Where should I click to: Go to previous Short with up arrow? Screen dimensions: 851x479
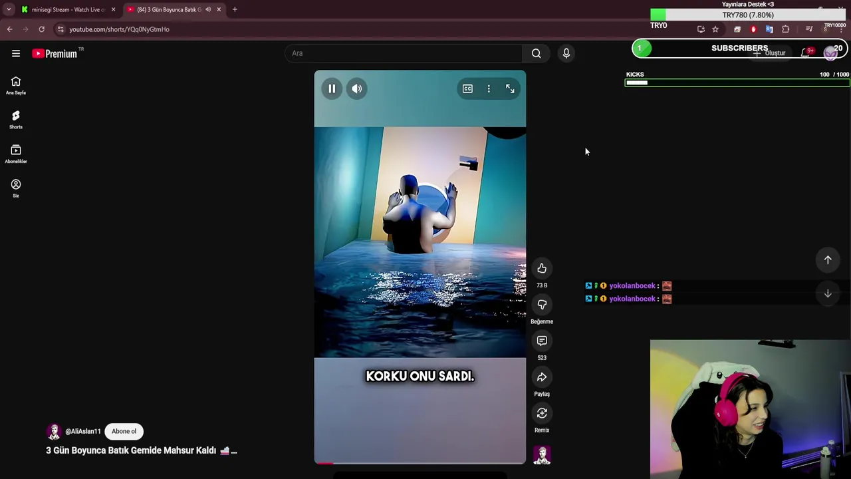tap(828, 260)
